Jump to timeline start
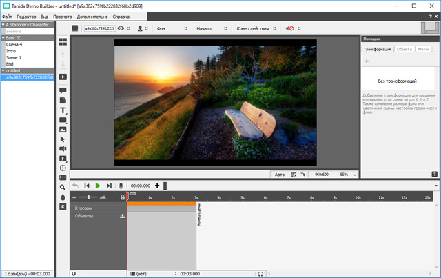 [x=87, y=186]
